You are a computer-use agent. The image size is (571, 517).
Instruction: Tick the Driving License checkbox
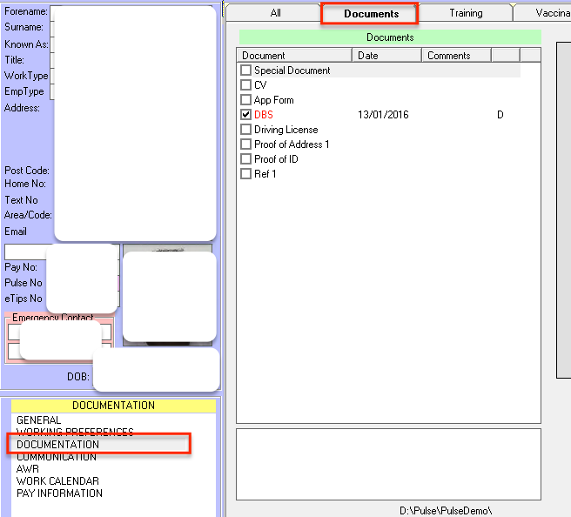pos(246,130)
